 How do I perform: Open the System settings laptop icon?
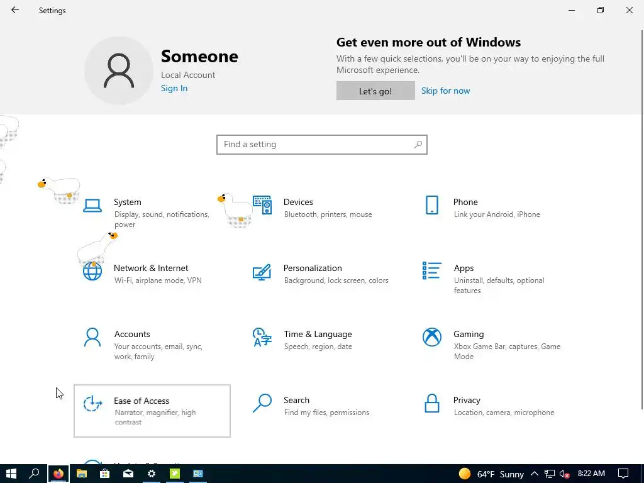click(92, 206)
